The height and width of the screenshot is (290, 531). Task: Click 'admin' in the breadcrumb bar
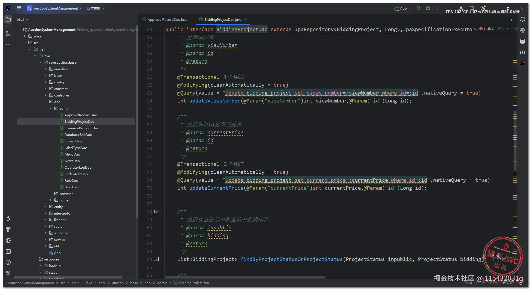(x=162, y=283)
